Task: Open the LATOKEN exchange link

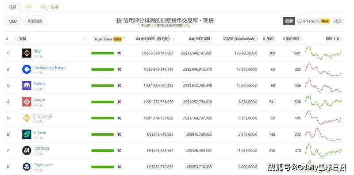Action: 41,148
